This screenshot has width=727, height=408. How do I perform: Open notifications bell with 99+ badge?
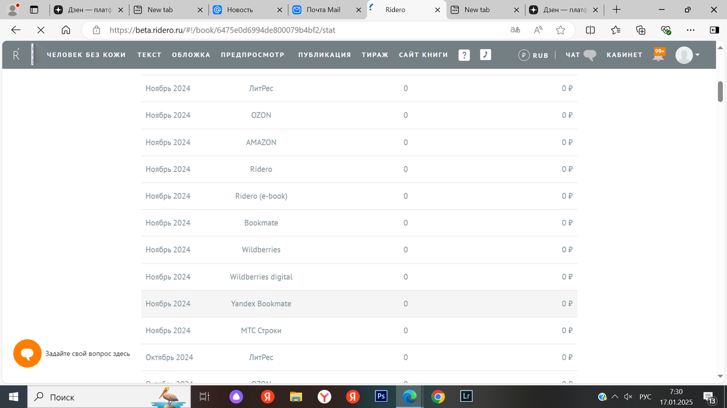point(659,54)
